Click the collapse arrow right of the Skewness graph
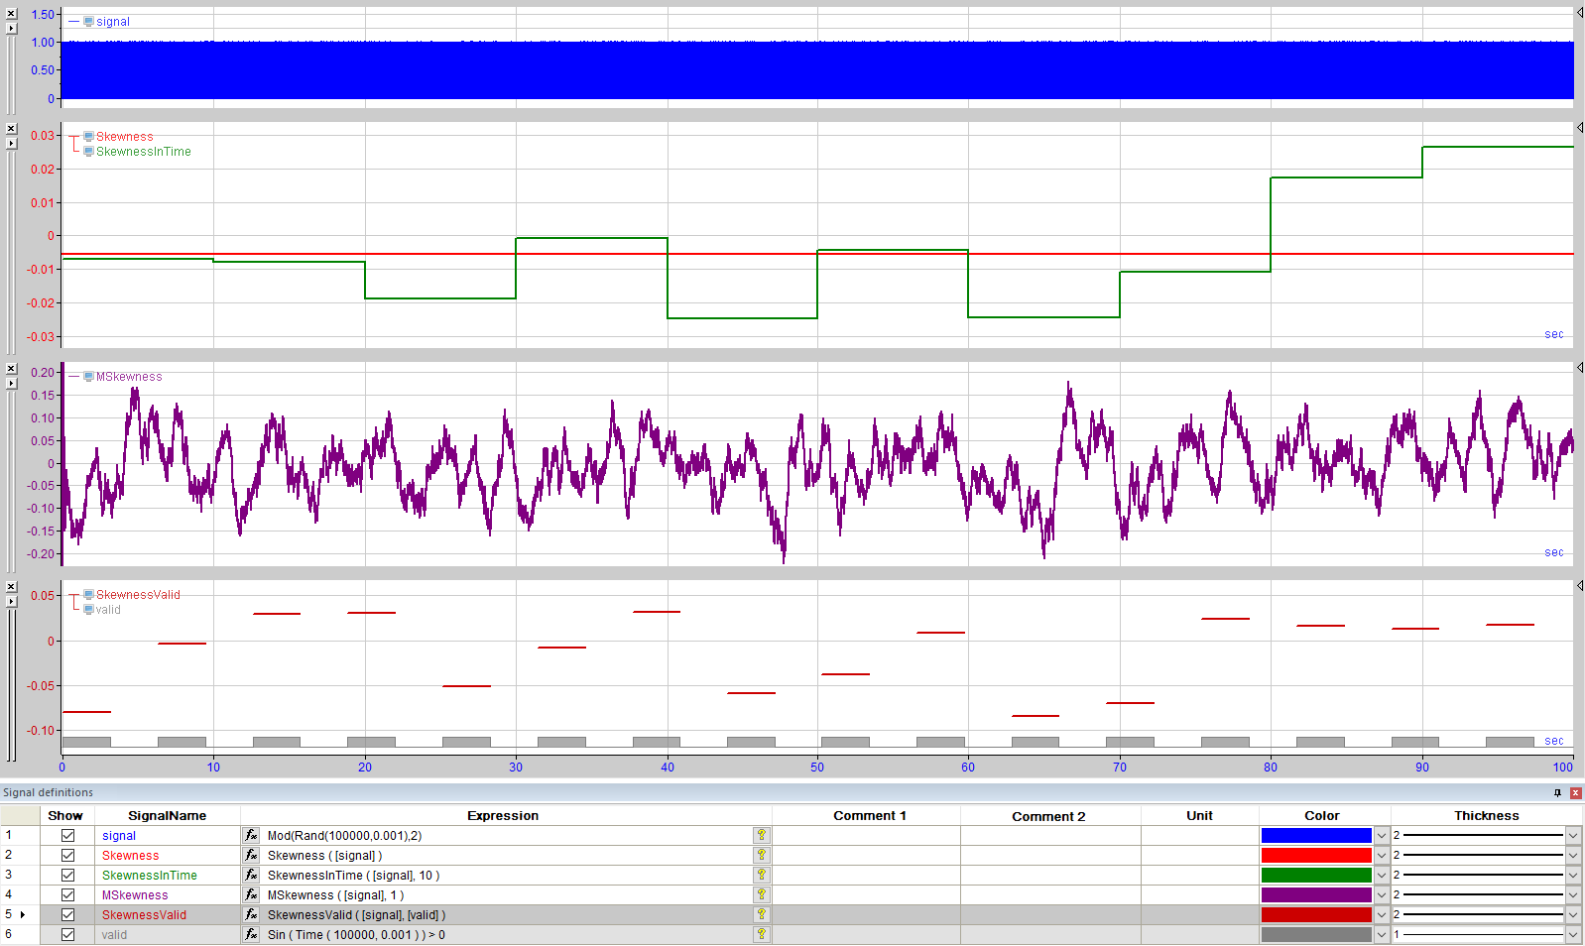Screen dimensions: 1585x946 (1579, 128)
